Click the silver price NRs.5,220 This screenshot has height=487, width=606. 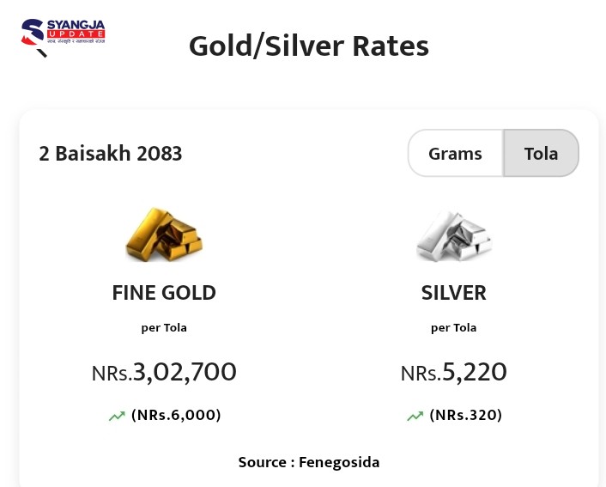(453, 372)
